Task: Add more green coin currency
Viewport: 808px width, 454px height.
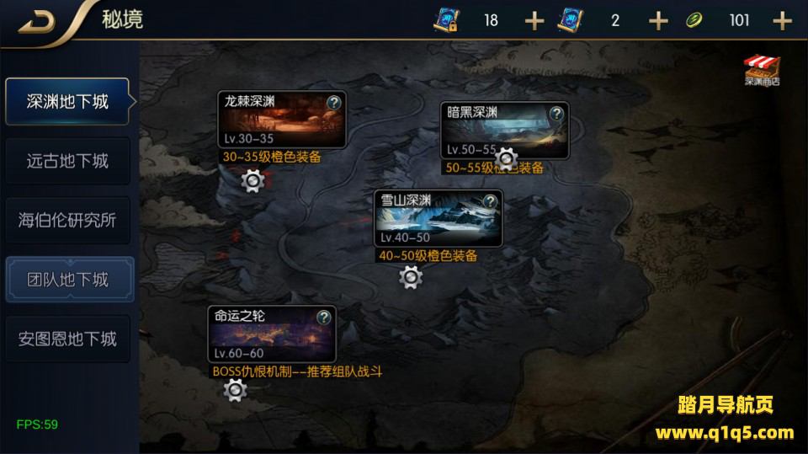Action: pyautogui.click(x=782, y=21)
